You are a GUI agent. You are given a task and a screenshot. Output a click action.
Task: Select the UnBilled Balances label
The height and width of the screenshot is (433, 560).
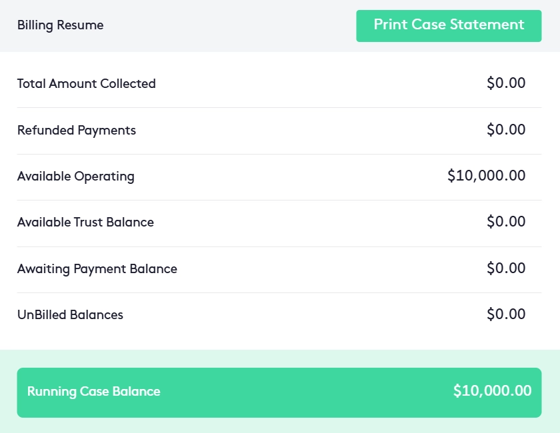click(70, 315)
